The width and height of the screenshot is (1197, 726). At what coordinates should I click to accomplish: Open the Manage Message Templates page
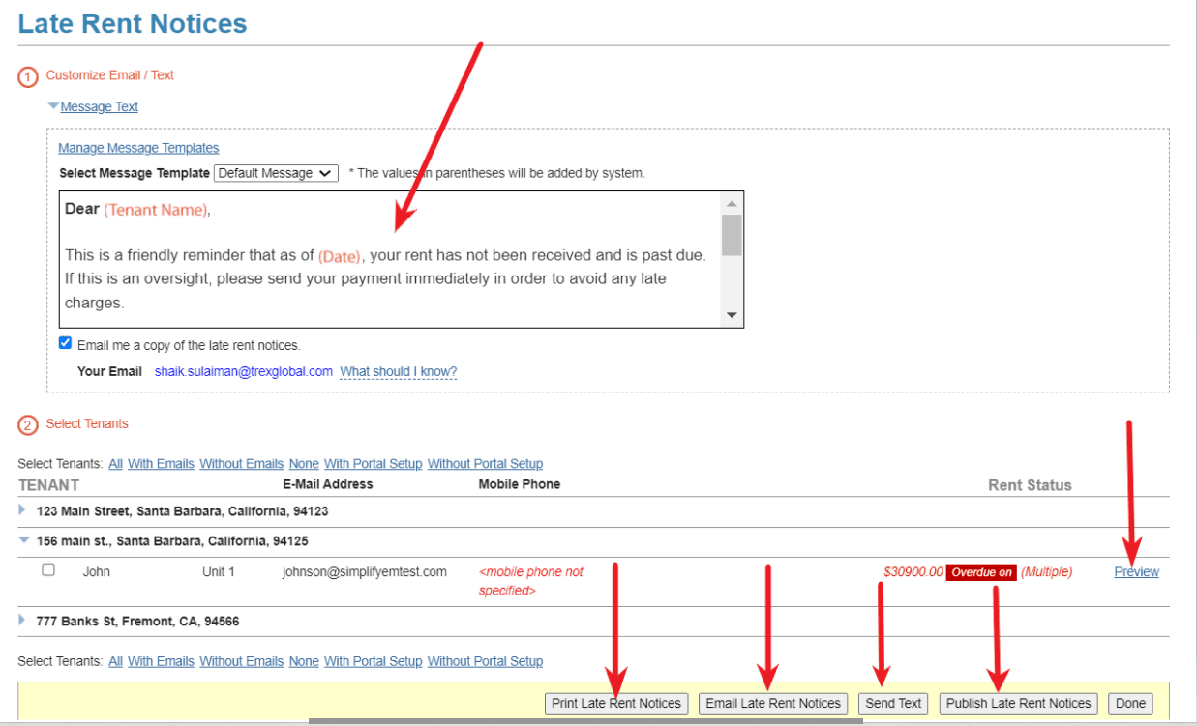(x=138, y=147)
